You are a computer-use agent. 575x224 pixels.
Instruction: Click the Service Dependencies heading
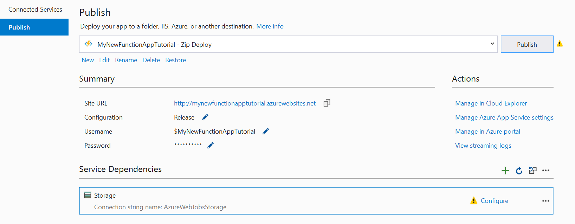120,169
